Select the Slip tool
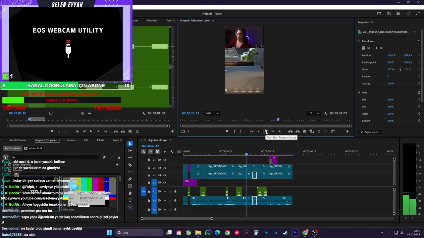This screenshot has width=424, height=238. click(x=130, y=172)
